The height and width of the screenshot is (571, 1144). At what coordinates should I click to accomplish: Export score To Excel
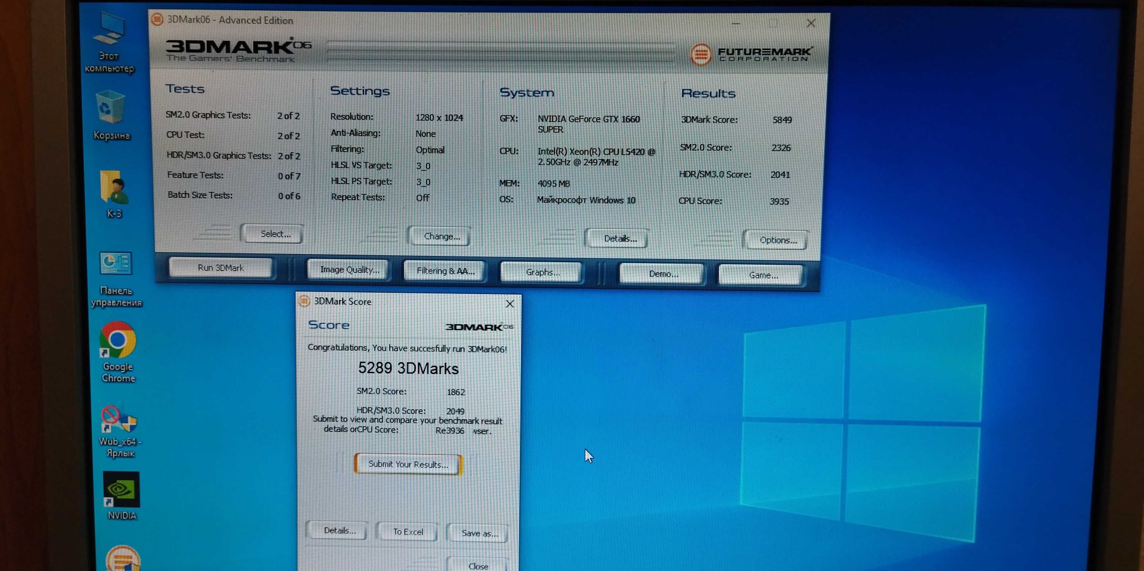(407, 532)
